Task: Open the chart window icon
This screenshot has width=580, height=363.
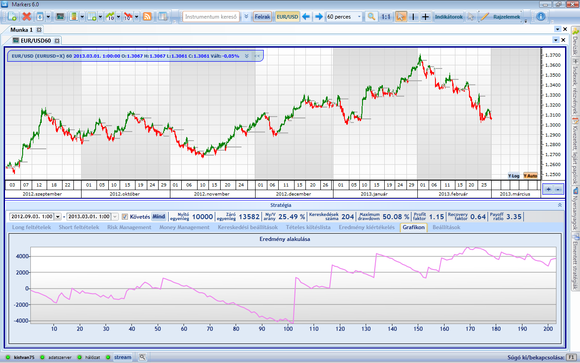Action: [x=60, y=17]
